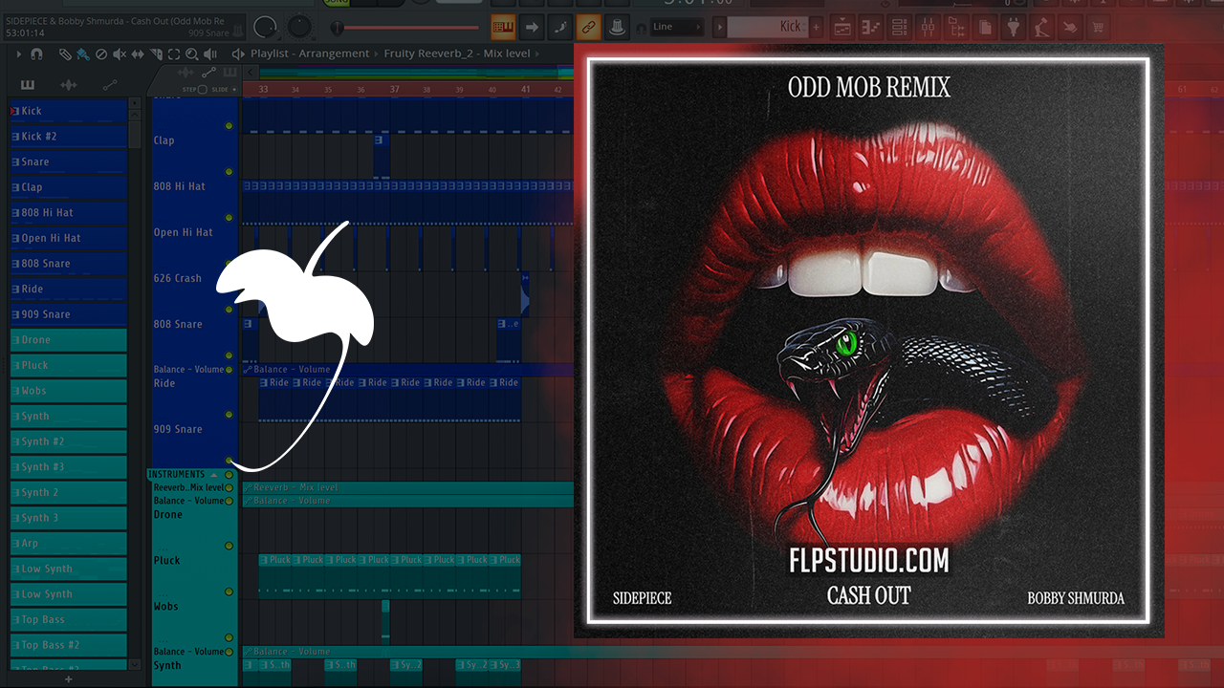
Task: Toggle the magnet snap icon in playlist toolbar
Action: tap(36, 54)
